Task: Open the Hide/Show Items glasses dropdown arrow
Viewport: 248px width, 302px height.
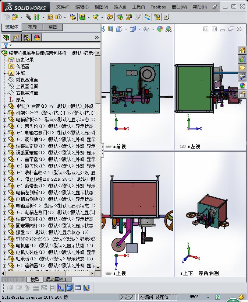Action: 153,29
